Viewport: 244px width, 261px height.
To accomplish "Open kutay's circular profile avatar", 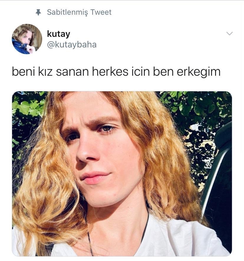I will [27, 39].
